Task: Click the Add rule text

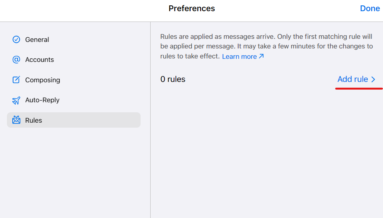Action: click(353, 79)
